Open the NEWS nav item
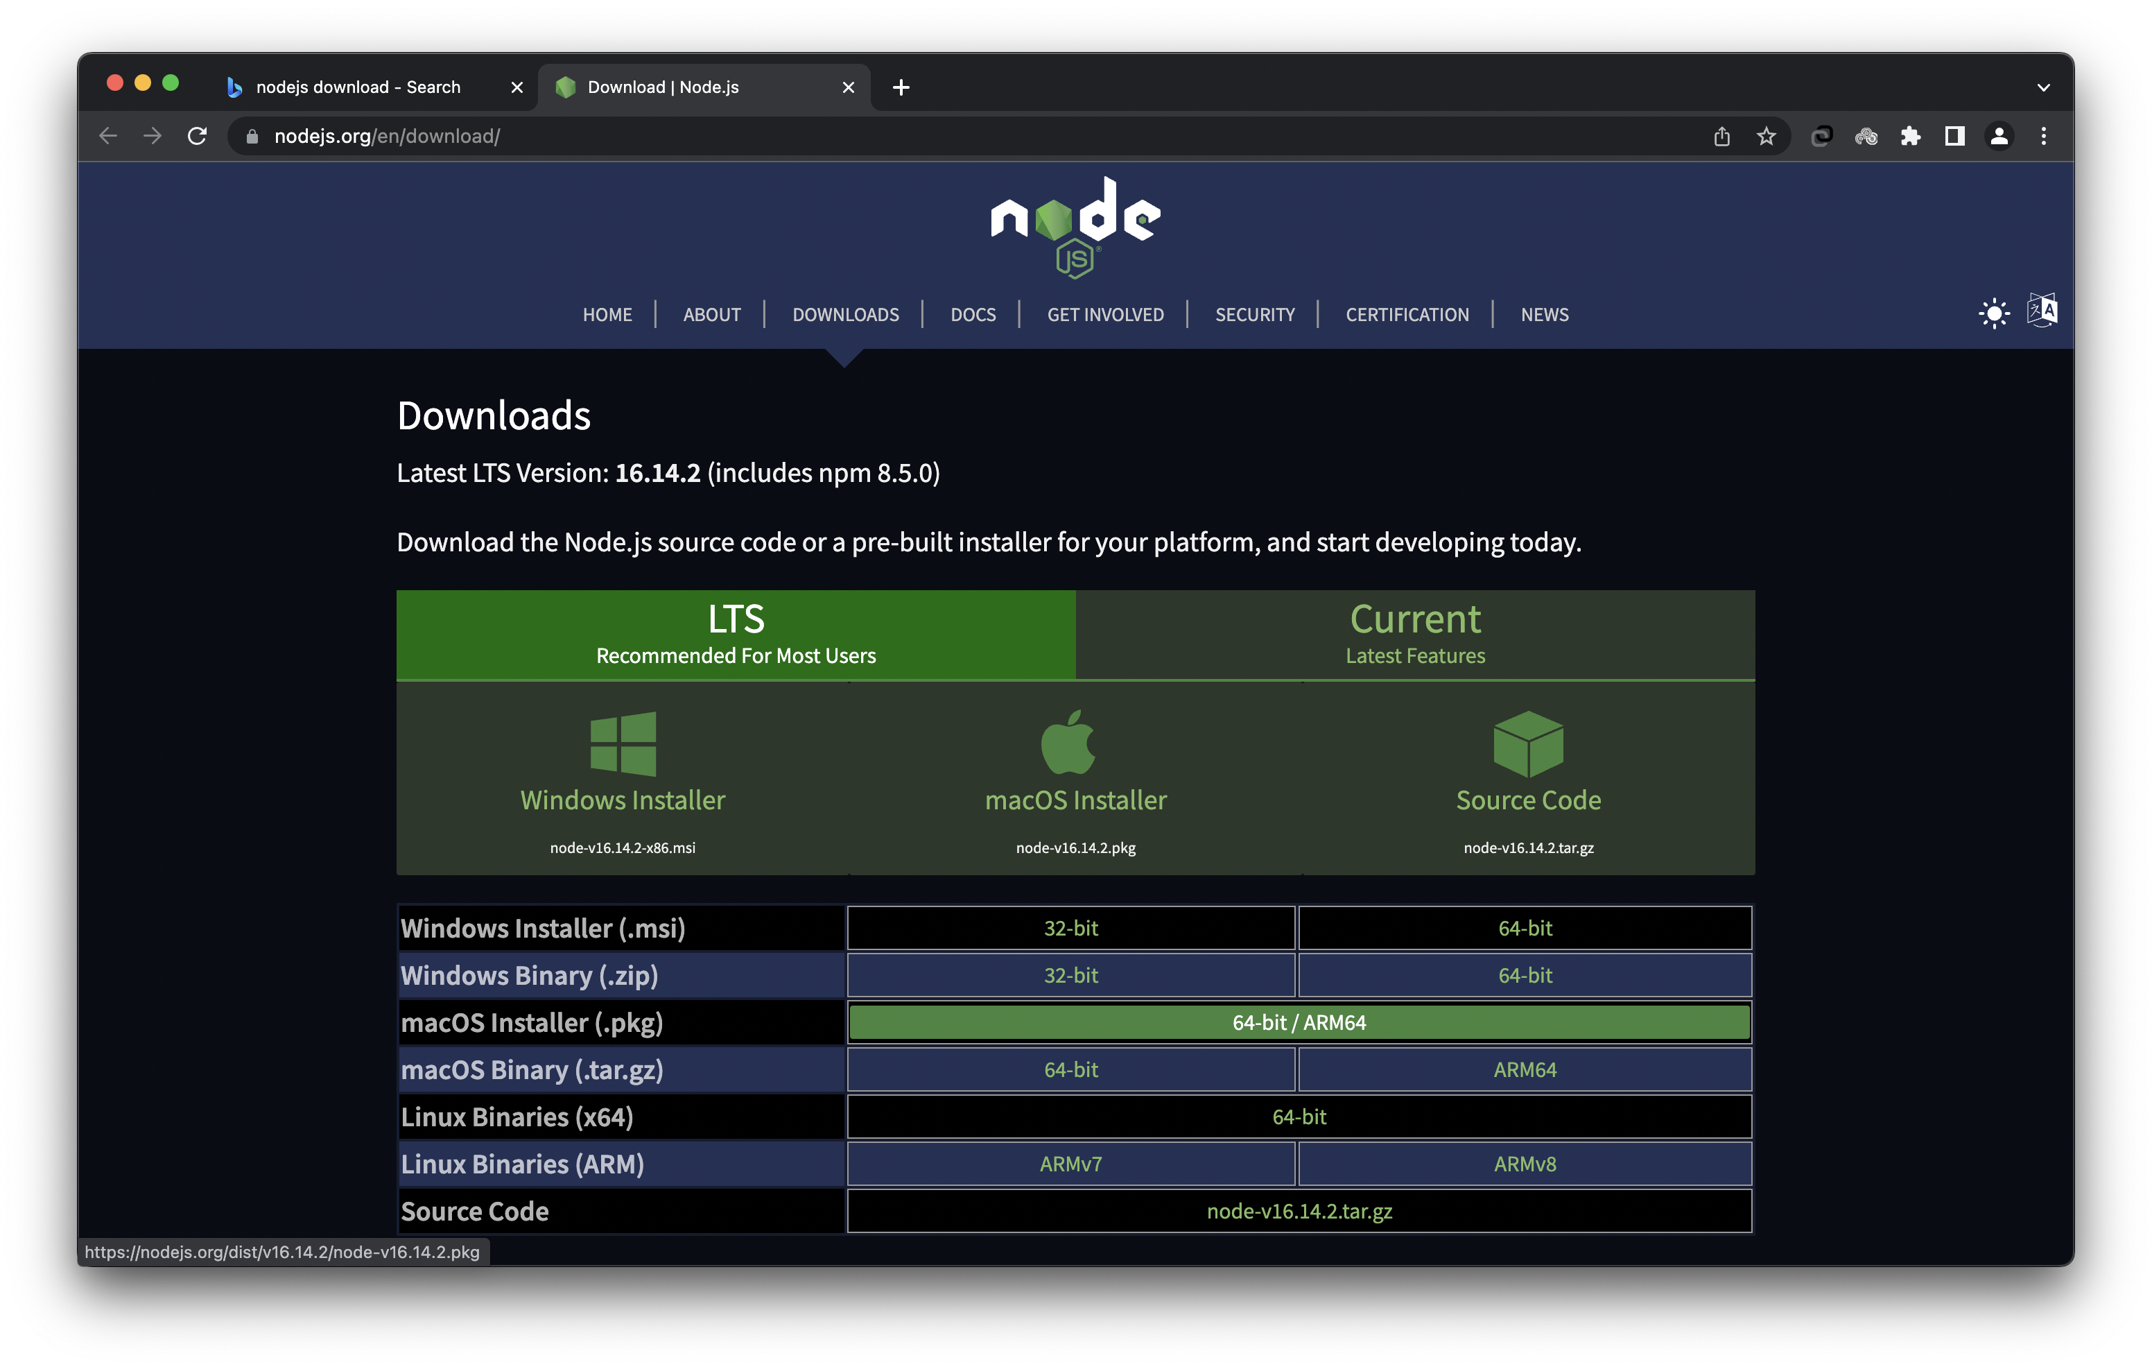The image size is (2152, 1369). [x=1544, y=315]
